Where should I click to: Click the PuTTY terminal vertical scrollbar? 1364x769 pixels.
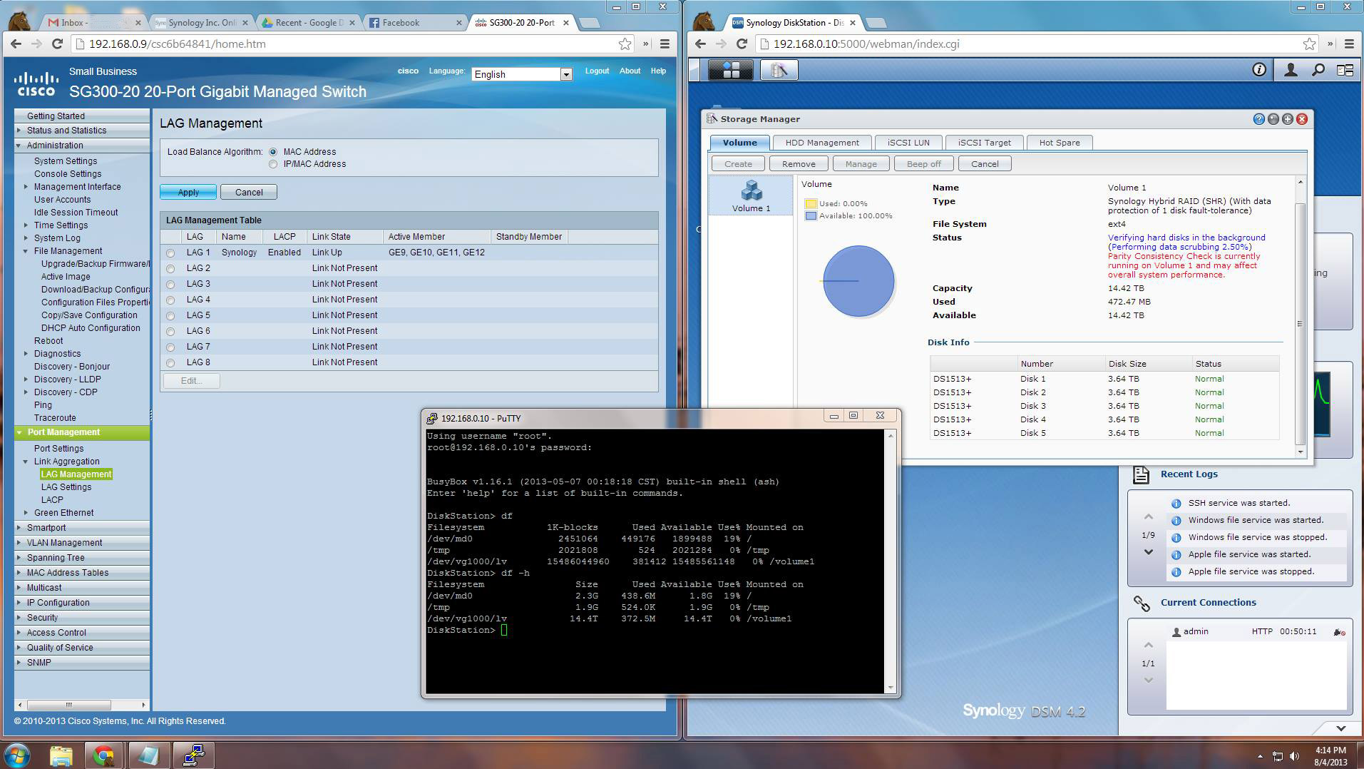tap(890, 561)
